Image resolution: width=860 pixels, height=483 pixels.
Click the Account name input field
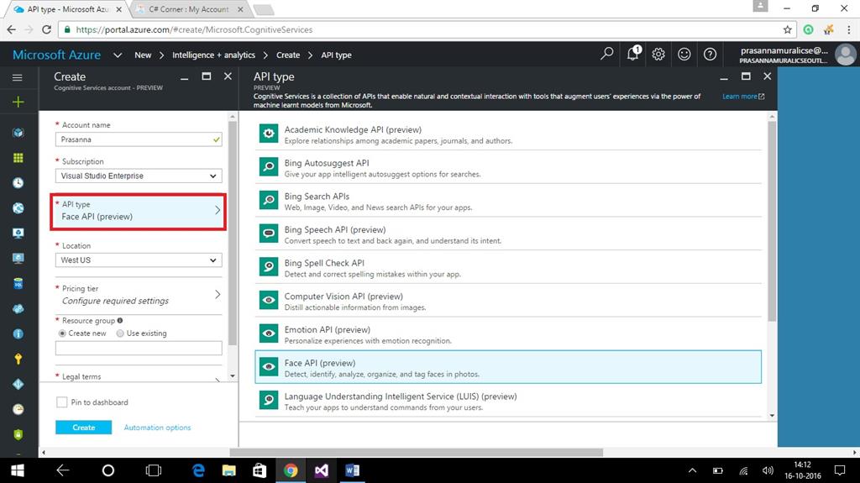click(x=139, y=139)
